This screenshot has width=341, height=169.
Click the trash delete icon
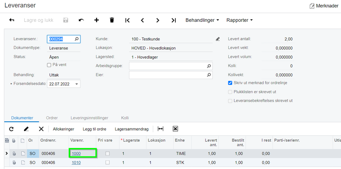coord(112,20)
